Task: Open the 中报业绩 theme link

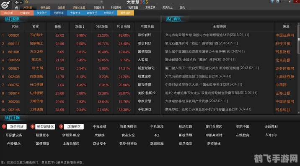Action: (99, 127)
